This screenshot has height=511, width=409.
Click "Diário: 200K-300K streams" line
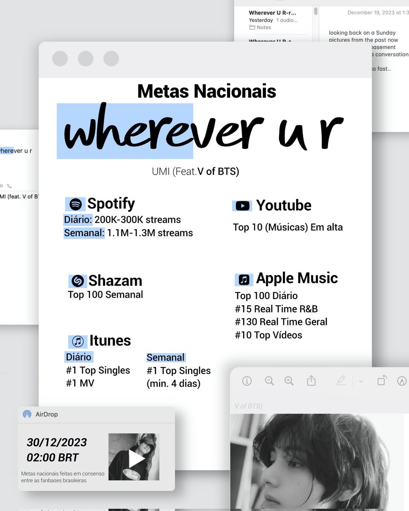click(x=122, y=220)
